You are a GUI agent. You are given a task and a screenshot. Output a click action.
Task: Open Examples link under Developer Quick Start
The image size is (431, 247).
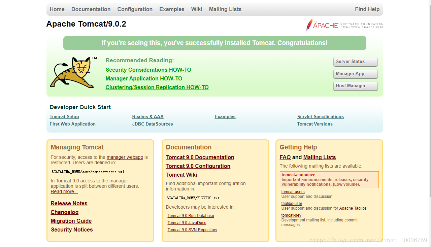(x=225, y=117)
